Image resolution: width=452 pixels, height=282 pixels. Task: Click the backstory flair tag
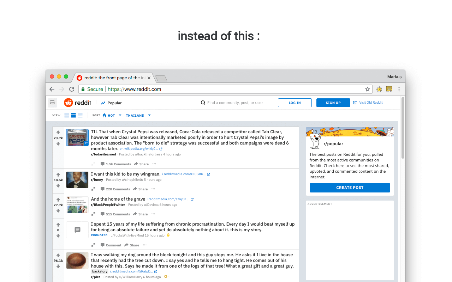coord(100,271)
